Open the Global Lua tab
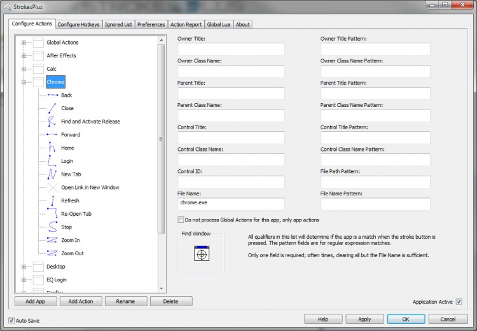The width and height of the screenshot is (477, 331). (218, 24)
